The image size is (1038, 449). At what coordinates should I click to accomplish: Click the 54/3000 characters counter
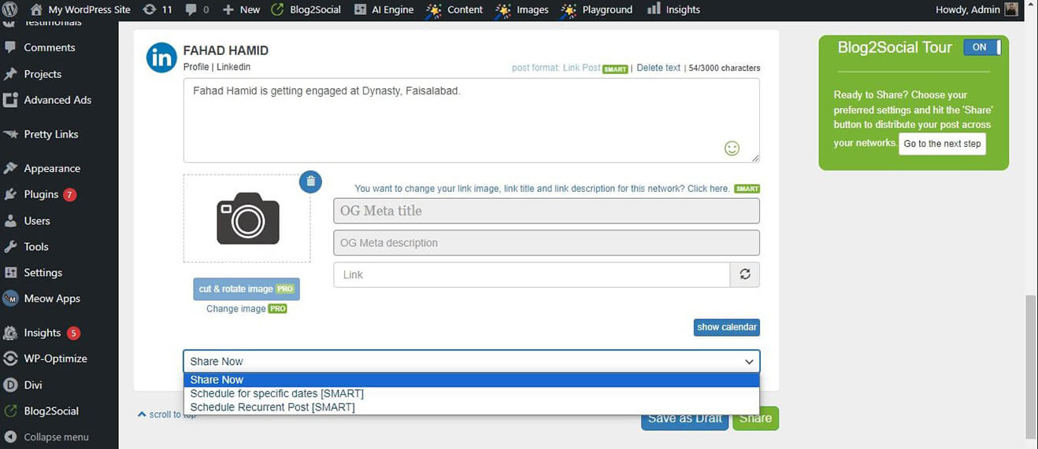725,68
